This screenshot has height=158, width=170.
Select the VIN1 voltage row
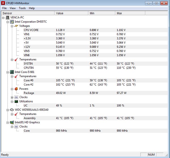95,34
